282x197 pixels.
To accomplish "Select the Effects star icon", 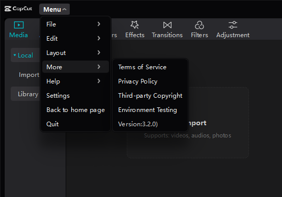I will (135, 25).
